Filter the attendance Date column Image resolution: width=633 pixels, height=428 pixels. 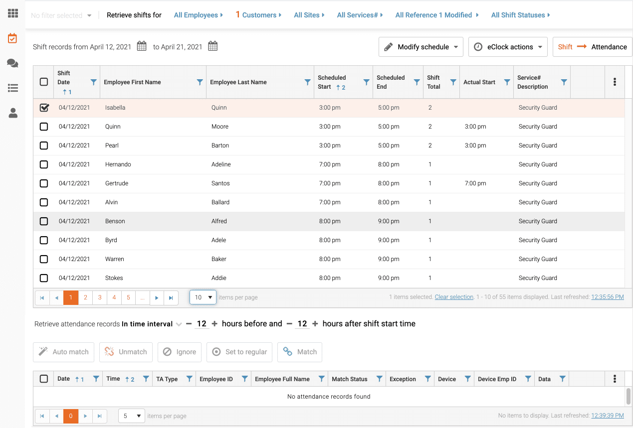[x=96, y=379]
